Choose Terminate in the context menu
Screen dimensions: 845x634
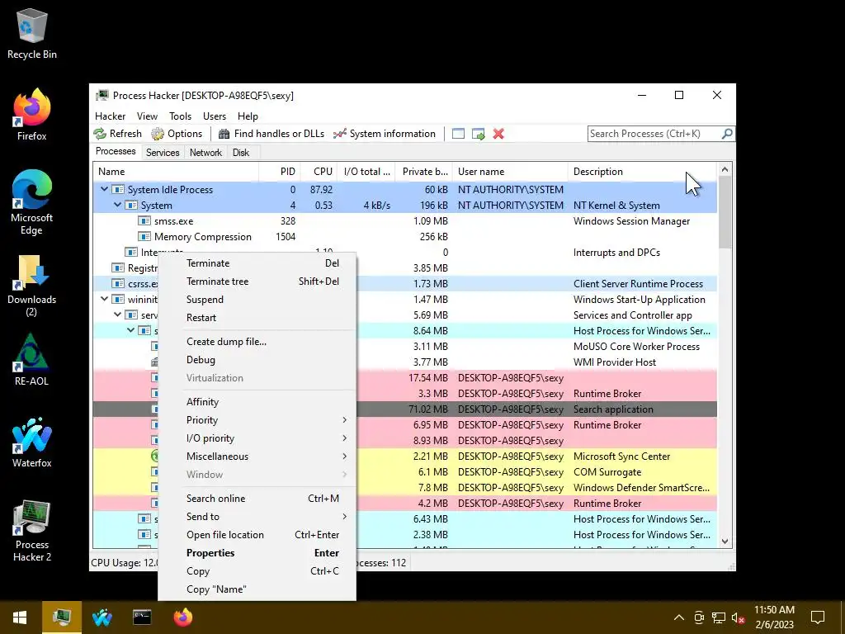[x=257, y=263]
